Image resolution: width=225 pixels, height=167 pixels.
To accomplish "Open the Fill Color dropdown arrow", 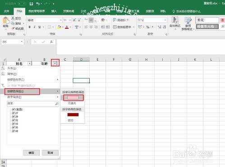I will pos(63,27).
